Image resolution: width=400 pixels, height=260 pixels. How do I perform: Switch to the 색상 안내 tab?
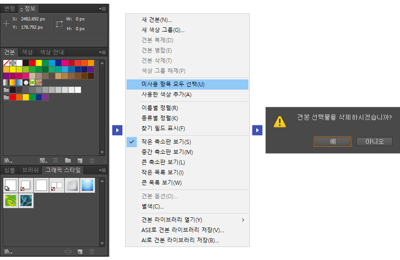pyautogui.click(x=52, y=52)
